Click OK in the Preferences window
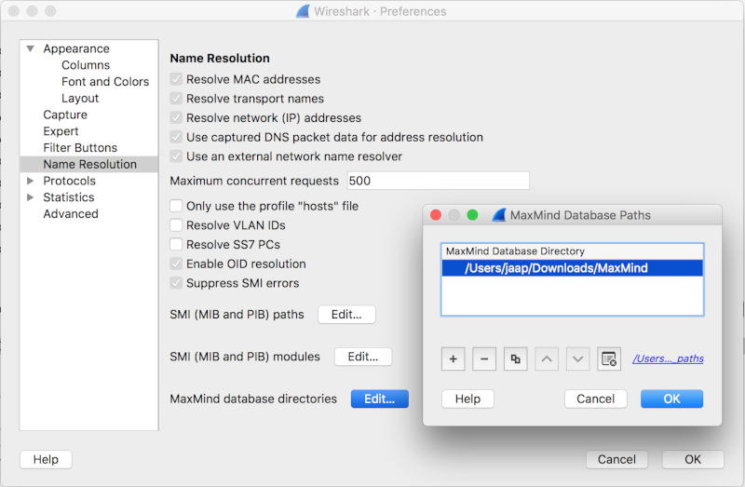 coord(693,459)
